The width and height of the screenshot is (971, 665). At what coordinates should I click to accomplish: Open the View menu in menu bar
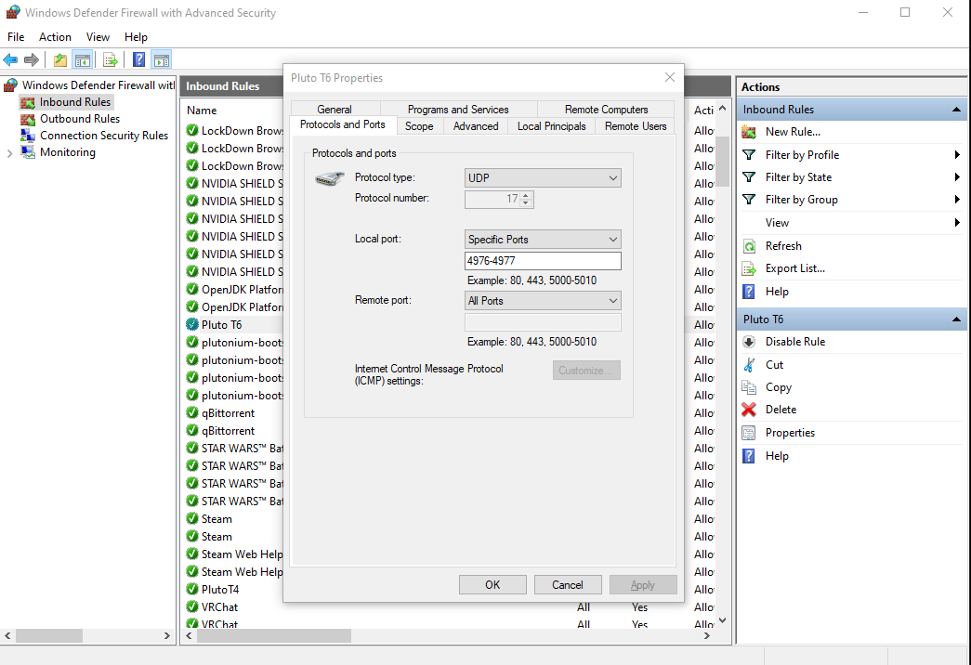tap(98, 37)
